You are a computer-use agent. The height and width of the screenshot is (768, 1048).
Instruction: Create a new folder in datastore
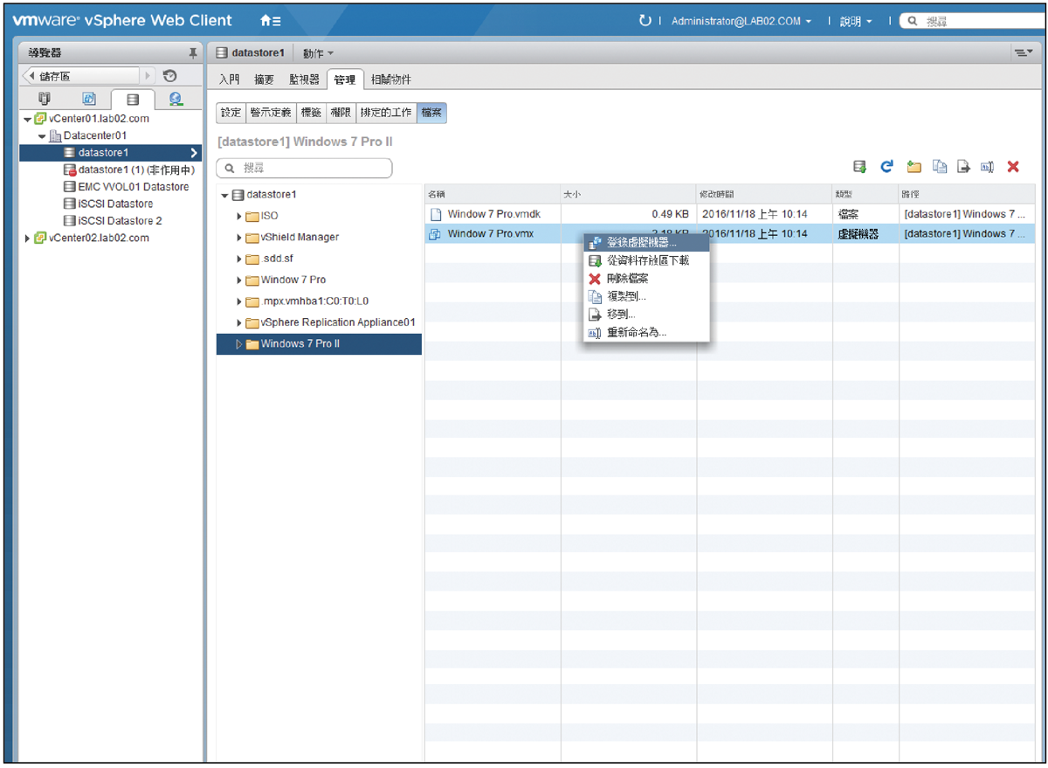[914, 167]
